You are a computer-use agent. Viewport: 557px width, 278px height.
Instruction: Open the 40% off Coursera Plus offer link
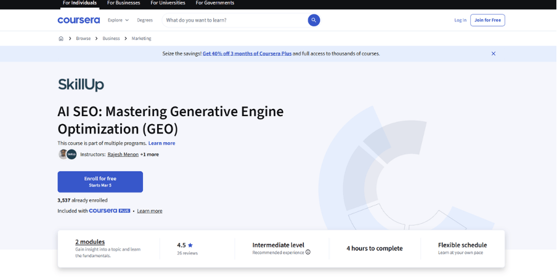pyautogui.click(x=247, y=54)
